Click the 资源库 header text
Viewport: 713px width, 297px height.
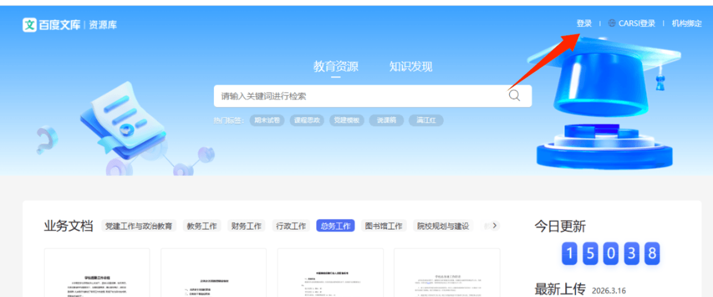coord(103,25)
